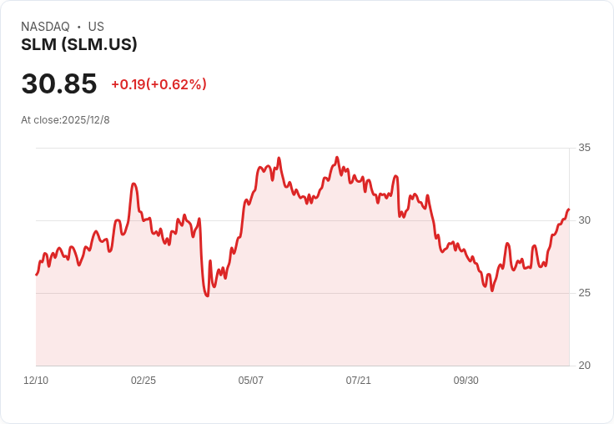Click the 02/25 date axis label
The image size is (614, 424).
[x=143, y=380]
